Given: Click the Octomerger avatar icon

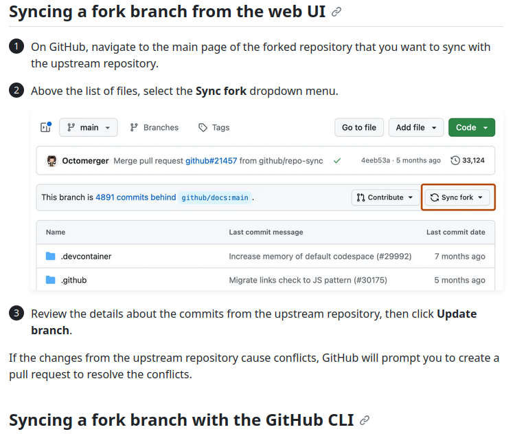Looking at the screenshot, I should (x=51, y=160).
